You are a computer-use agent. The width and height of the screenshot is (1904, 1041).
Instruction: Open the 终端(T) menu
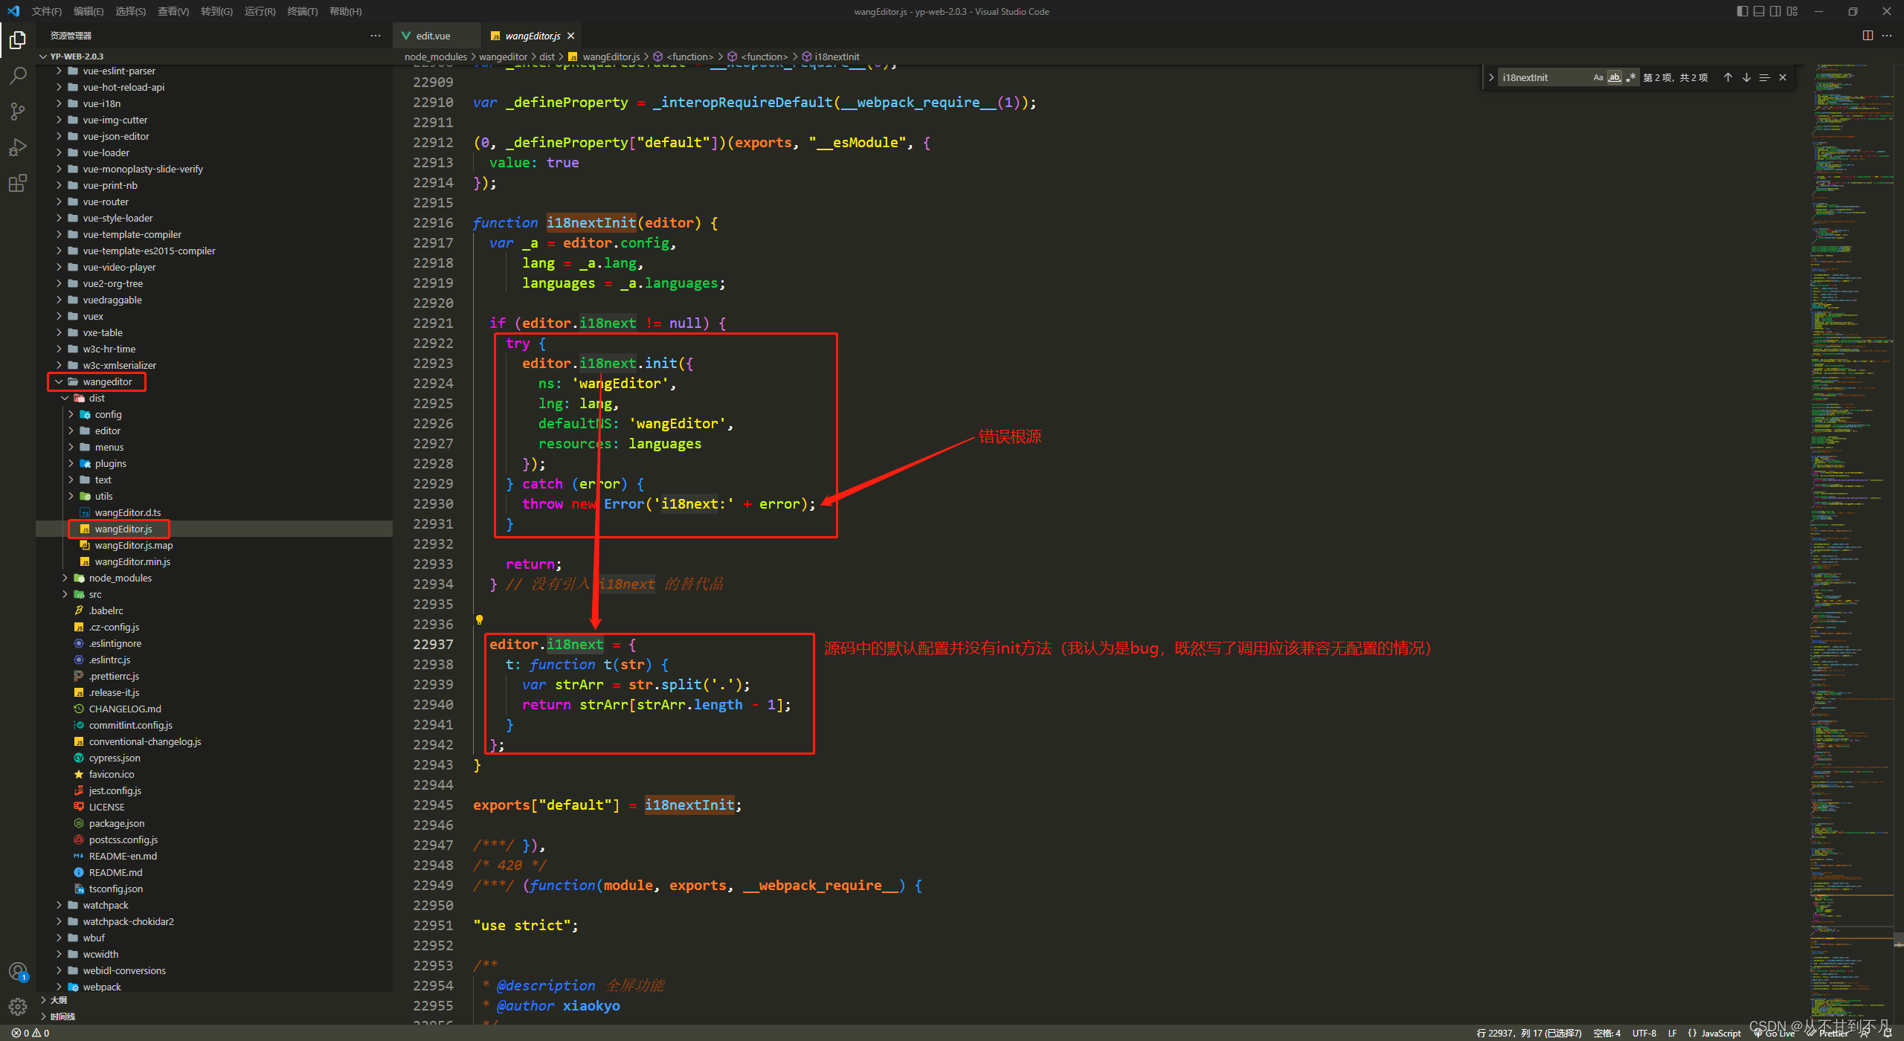click(x=302, y=11)
